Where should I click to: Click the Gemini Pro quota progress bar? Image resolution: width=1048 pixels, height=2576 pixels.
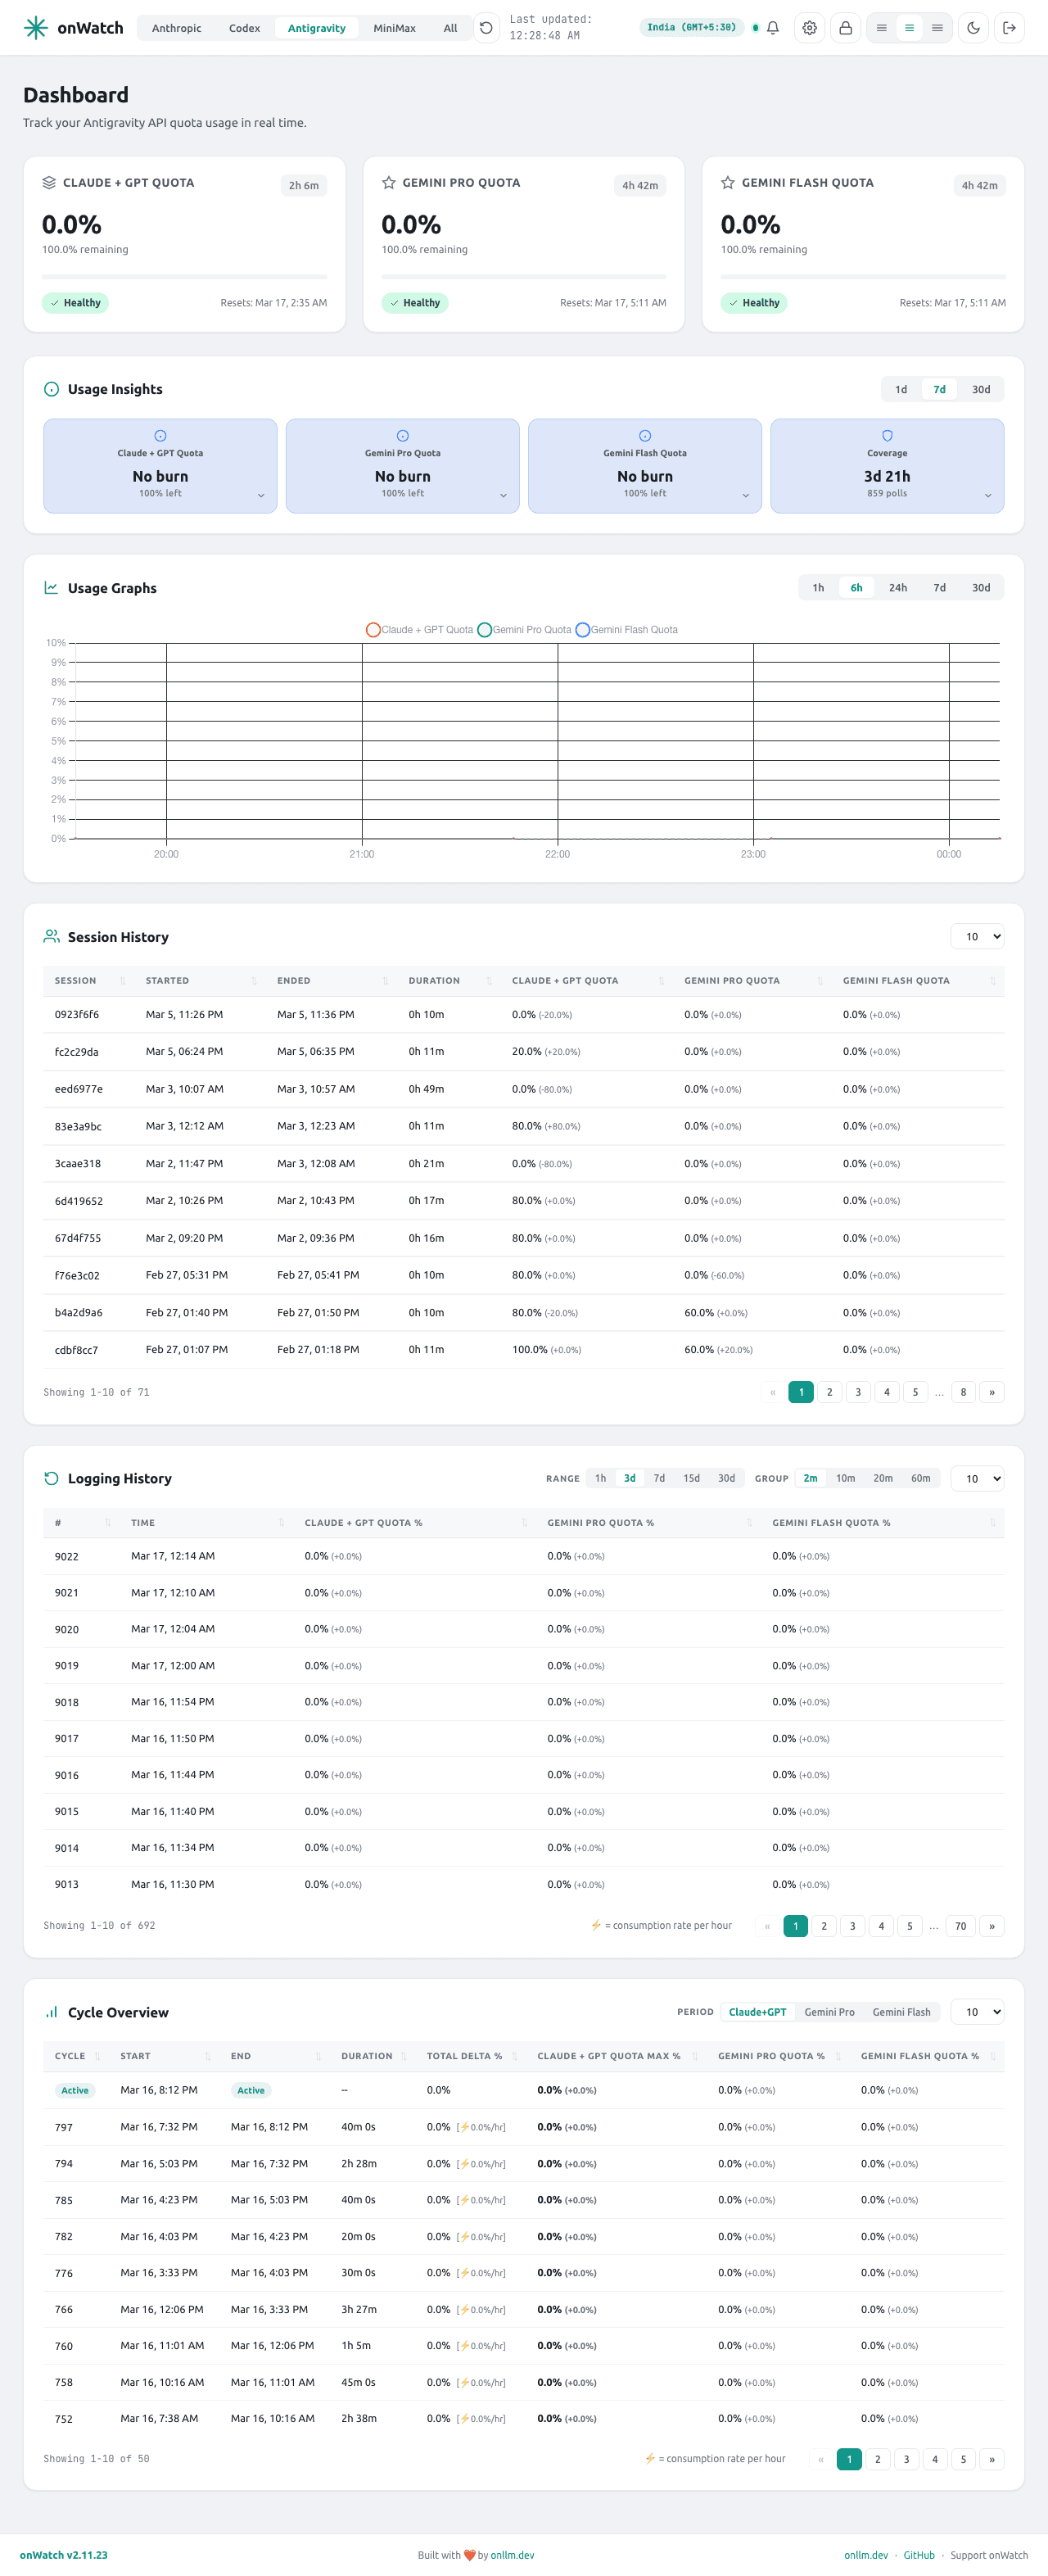point(524,276)
